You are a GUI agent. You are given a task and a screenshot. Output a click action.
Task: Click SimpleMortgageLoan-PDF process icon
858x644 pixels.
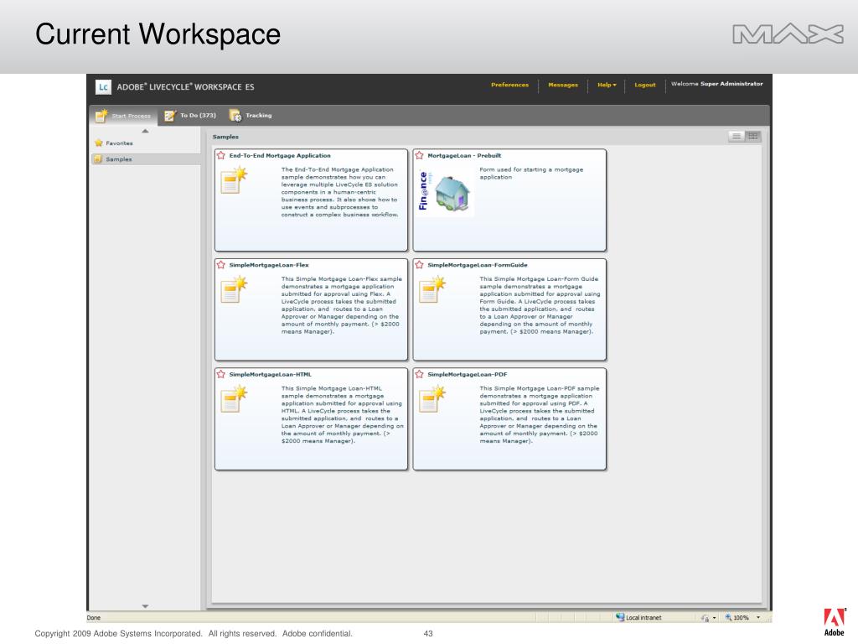(432, 399)
